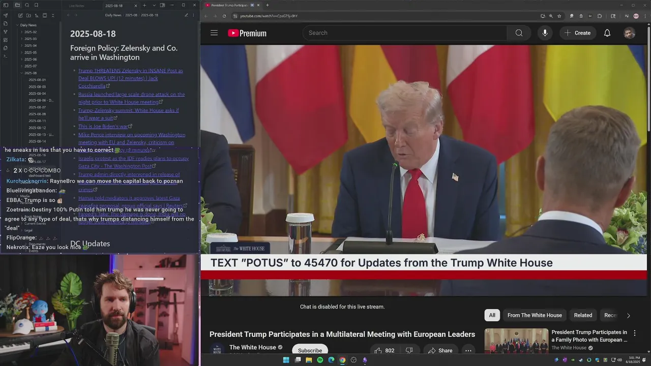Image resolution: width=651 pixels, height=366 pixels.
Task: Collapse the Daily News folder
Action: [x=28, y=25]
